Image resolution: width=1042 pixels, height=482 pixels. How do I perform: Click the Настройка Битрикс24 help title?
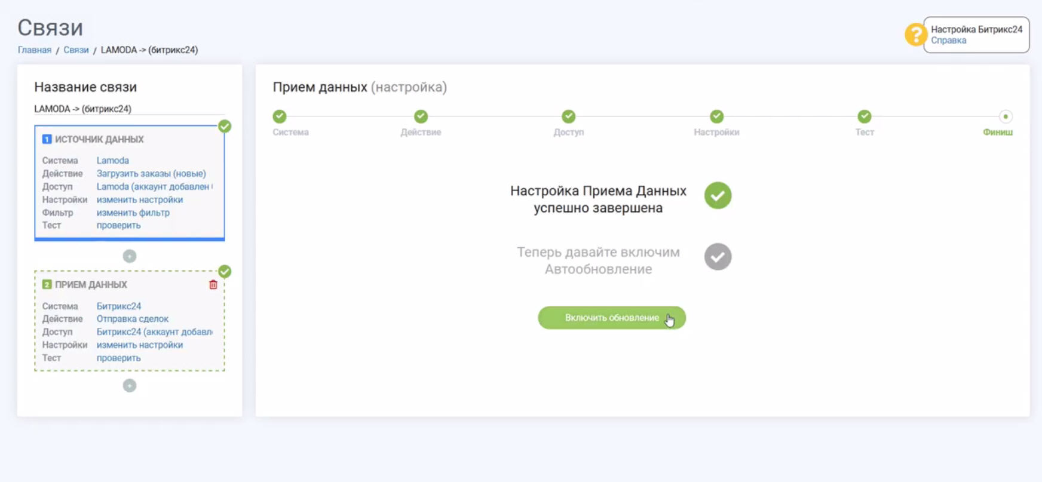tap(976, 29)
